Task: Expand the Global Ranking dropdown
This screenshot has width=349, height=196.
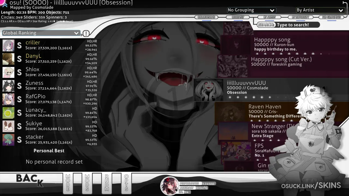Action: (x=41, y=33)
